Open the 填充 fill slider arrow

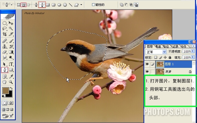click(192, 57)
